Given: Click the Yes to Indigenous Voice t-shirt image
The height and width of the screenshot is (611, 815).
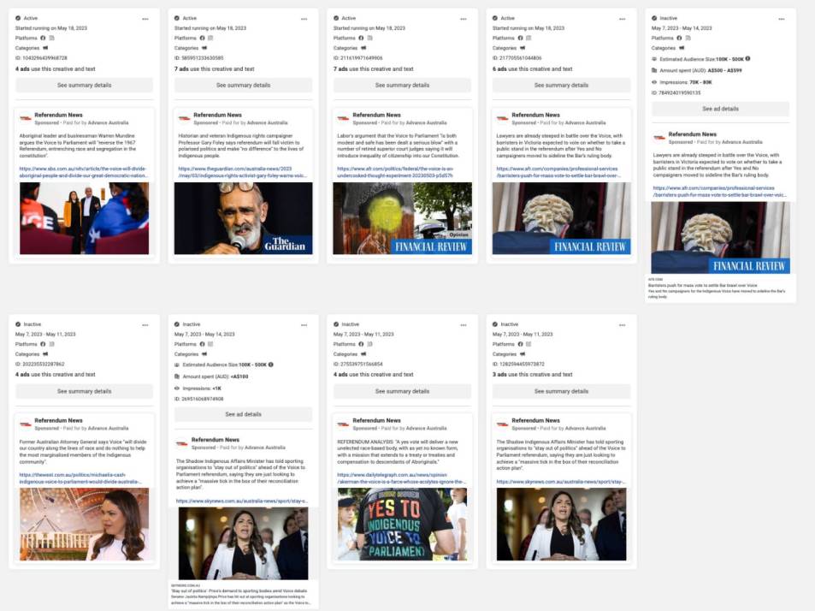Looking at the screenshot, I should 402,524.
